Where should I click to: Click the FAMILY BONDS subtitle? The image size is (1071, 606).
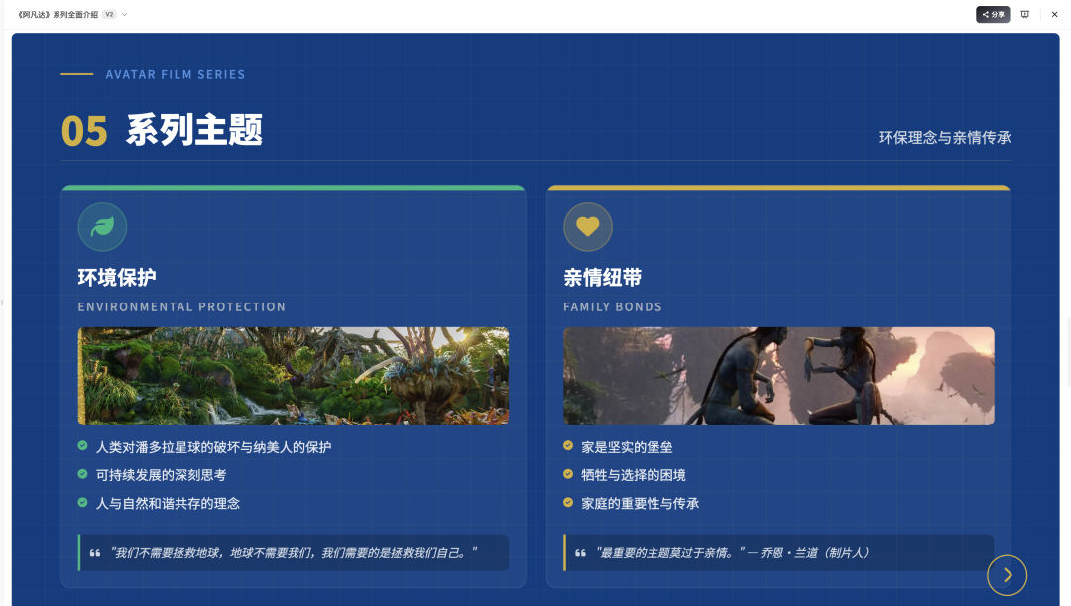613,307
